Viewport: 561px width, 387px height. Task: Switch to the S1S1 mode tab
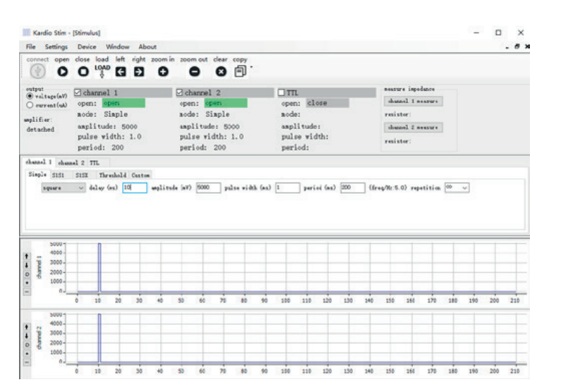[x=59, y=174]
